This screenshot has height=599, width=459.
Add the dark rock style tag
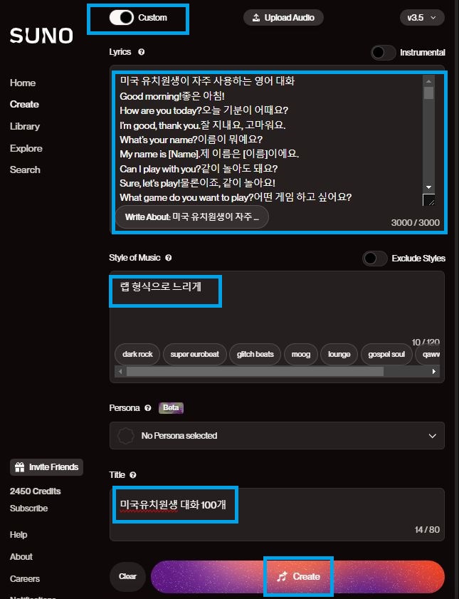click(137, 354)
